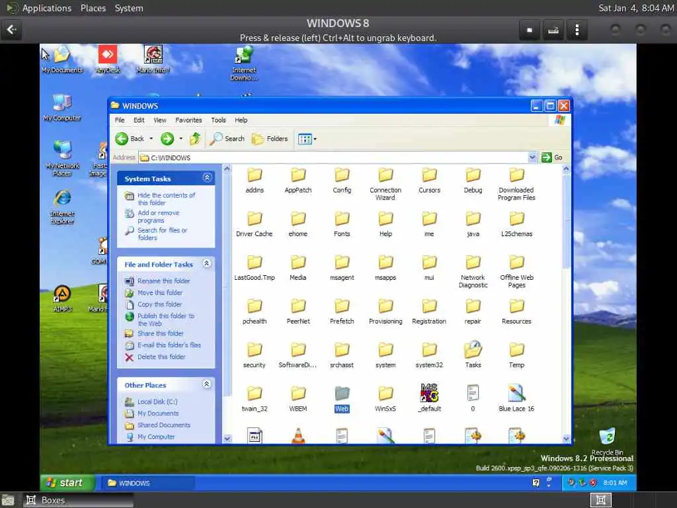The height and width of the screenshot is (508, 677).
Task: Select the highlighted Web folder
Action: click(x=342, y=399)
